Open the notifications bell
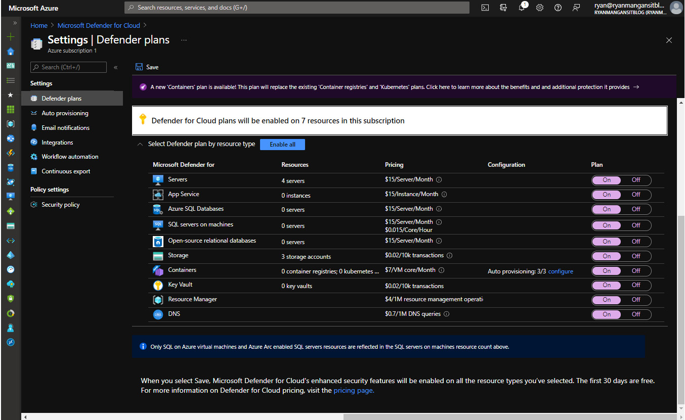685x420 pixels. pyautogui.click(x=522, y=8)
